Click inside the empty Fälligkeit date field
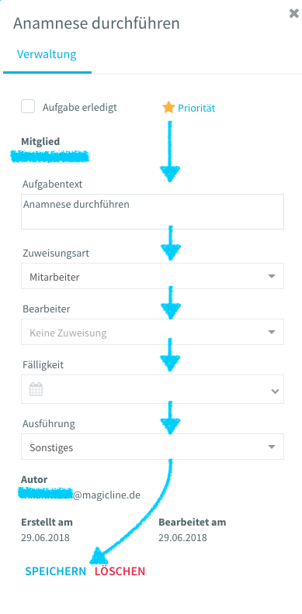 pos(153,389)
